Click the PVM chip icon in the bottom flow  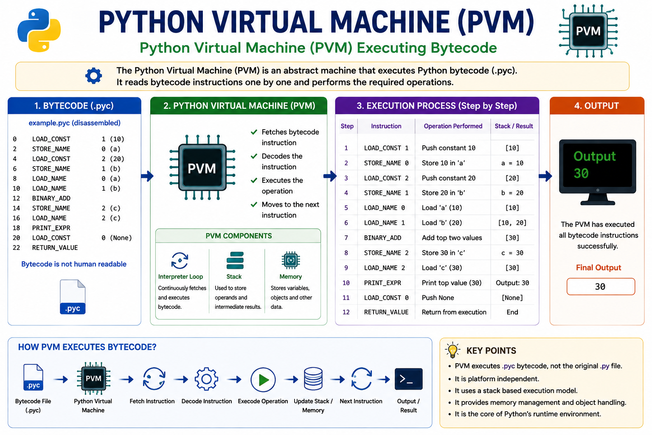click(x=93, y=379)
